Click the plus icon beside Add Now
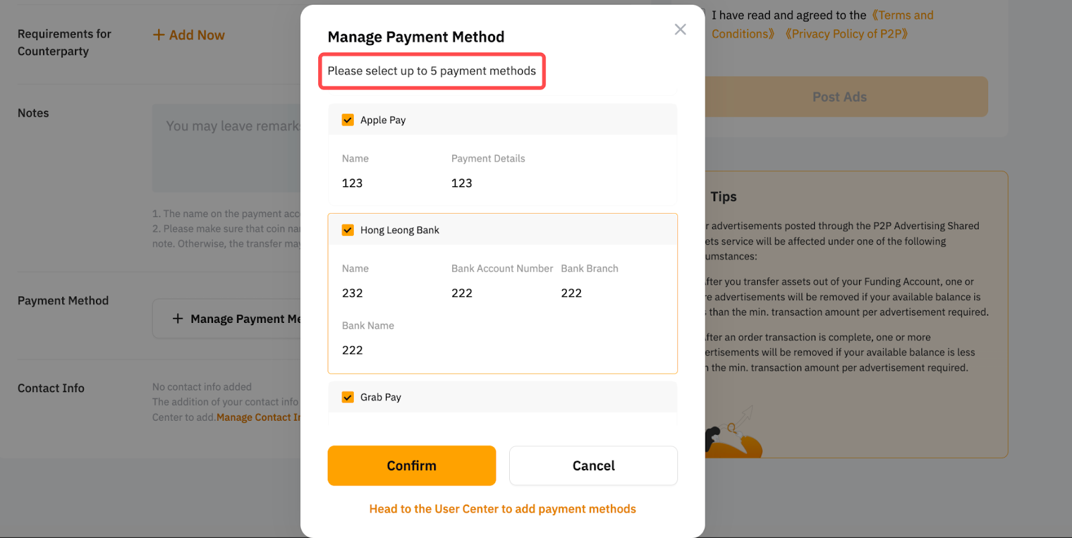 159,35
